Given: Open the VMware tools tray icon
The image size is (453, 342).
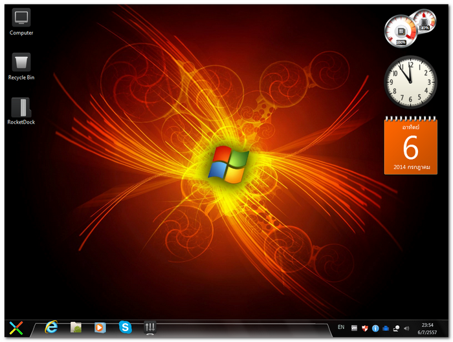Looking at the screenshot, I should [x=354, y=328].
